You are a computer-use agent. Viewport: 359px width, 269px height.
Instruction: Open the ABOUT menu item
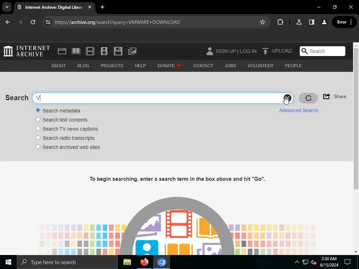click(x=59, y=65)
